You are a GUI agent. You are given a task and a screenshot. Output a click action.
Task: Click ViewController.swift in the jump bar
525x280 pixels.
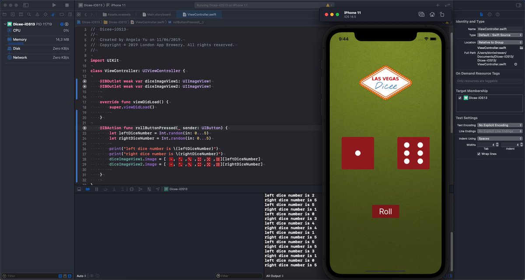pos(149,22)
